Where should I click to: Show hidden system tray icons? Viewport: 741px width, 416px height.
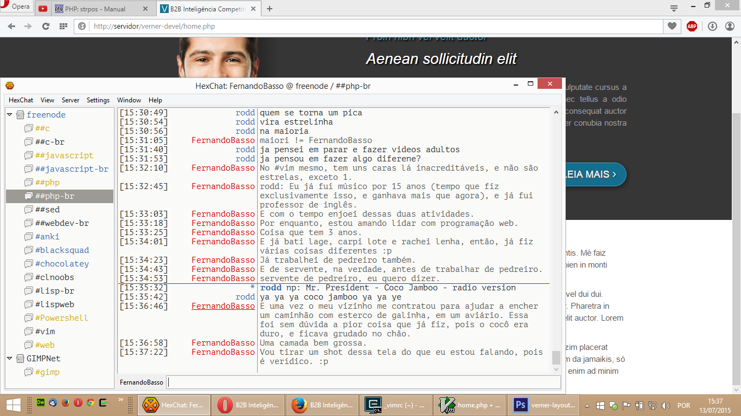click(x=587, y=405)
